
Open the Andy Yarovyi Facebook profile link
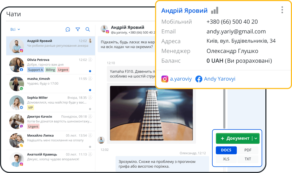(x=215, y=79)
